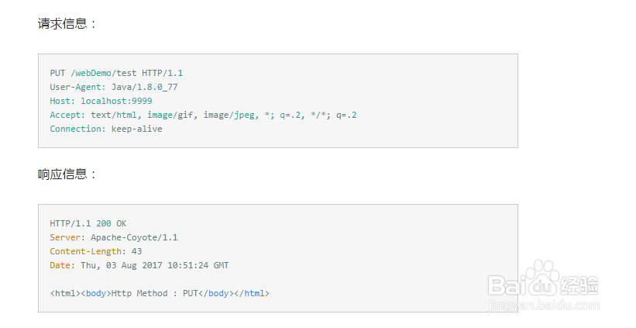
Task: Click the Date header line
Action: tap(139, 265)
